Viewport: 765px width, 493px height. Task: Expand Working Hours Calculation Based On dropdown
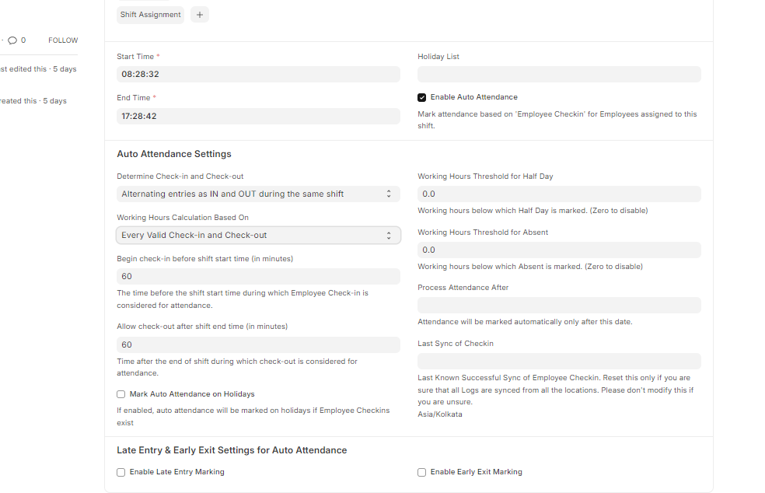[258, 236]
